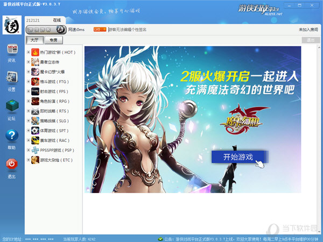Screen dimensions: 323x242
Task: Click the 格斗游戏 FTG category icon
Action: point(35,82)
